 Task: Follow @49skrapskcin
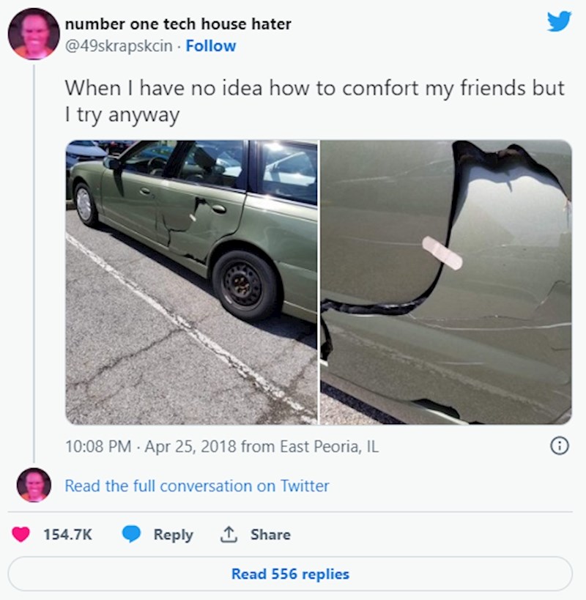(211, 46)
